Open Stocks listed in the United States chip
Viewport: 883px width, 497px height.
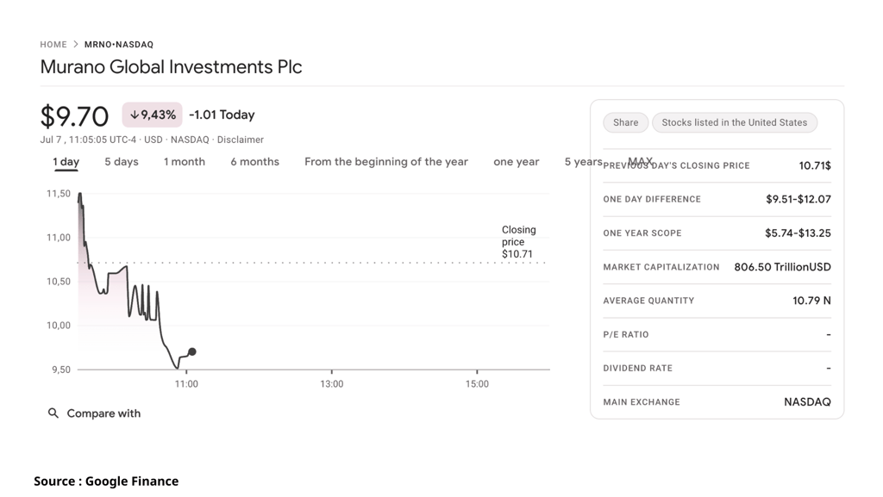coord(735,122)
